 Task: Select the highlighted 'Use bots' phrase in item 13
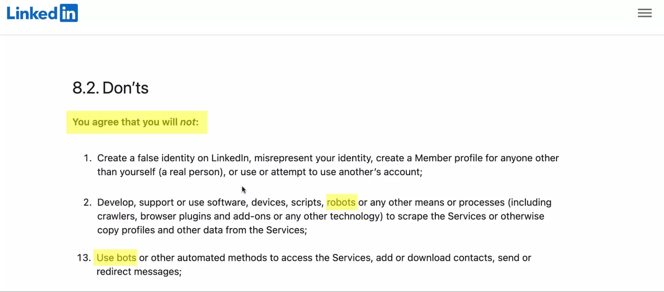pos(116,257)
